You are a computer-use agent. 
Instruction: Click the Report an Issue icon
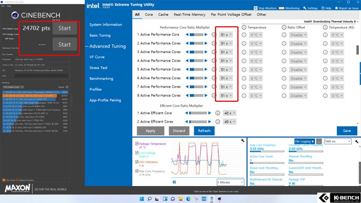[336, 8]
